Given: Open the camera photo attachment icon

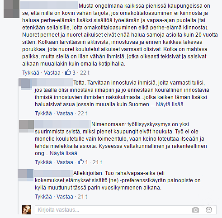Looking at the screenshot, I should [x=195, y=210].
